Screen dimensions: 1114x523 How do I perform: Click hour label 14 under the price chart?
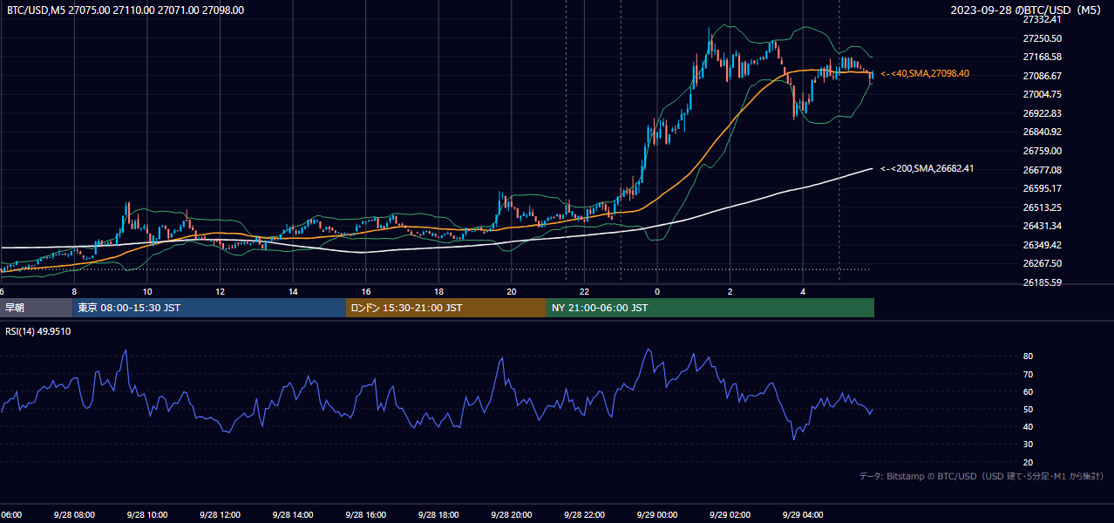tap(293, 291)
